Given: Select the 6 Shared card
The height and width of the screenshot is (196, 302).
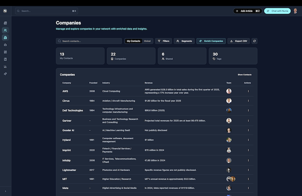Looking at the screenshot, I should point(182,56).
